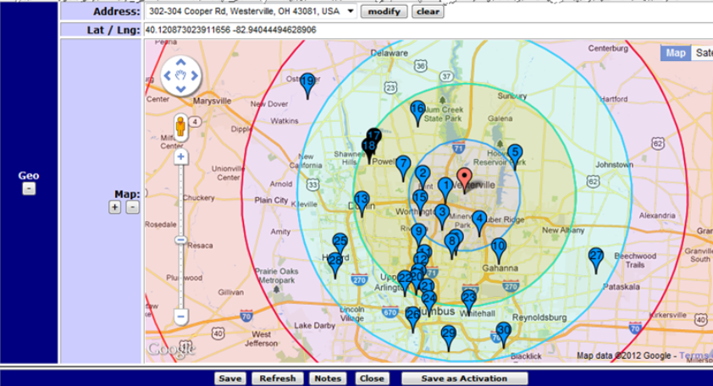Collapse the Geo section
Viewport: 713px width, 386px height.
pos(28,190)
